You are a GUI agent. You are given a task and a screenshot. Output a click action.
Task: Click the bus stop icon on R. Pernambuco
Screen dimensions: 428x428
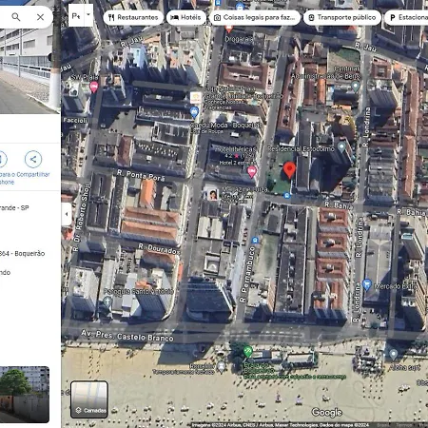click(255, 241)
